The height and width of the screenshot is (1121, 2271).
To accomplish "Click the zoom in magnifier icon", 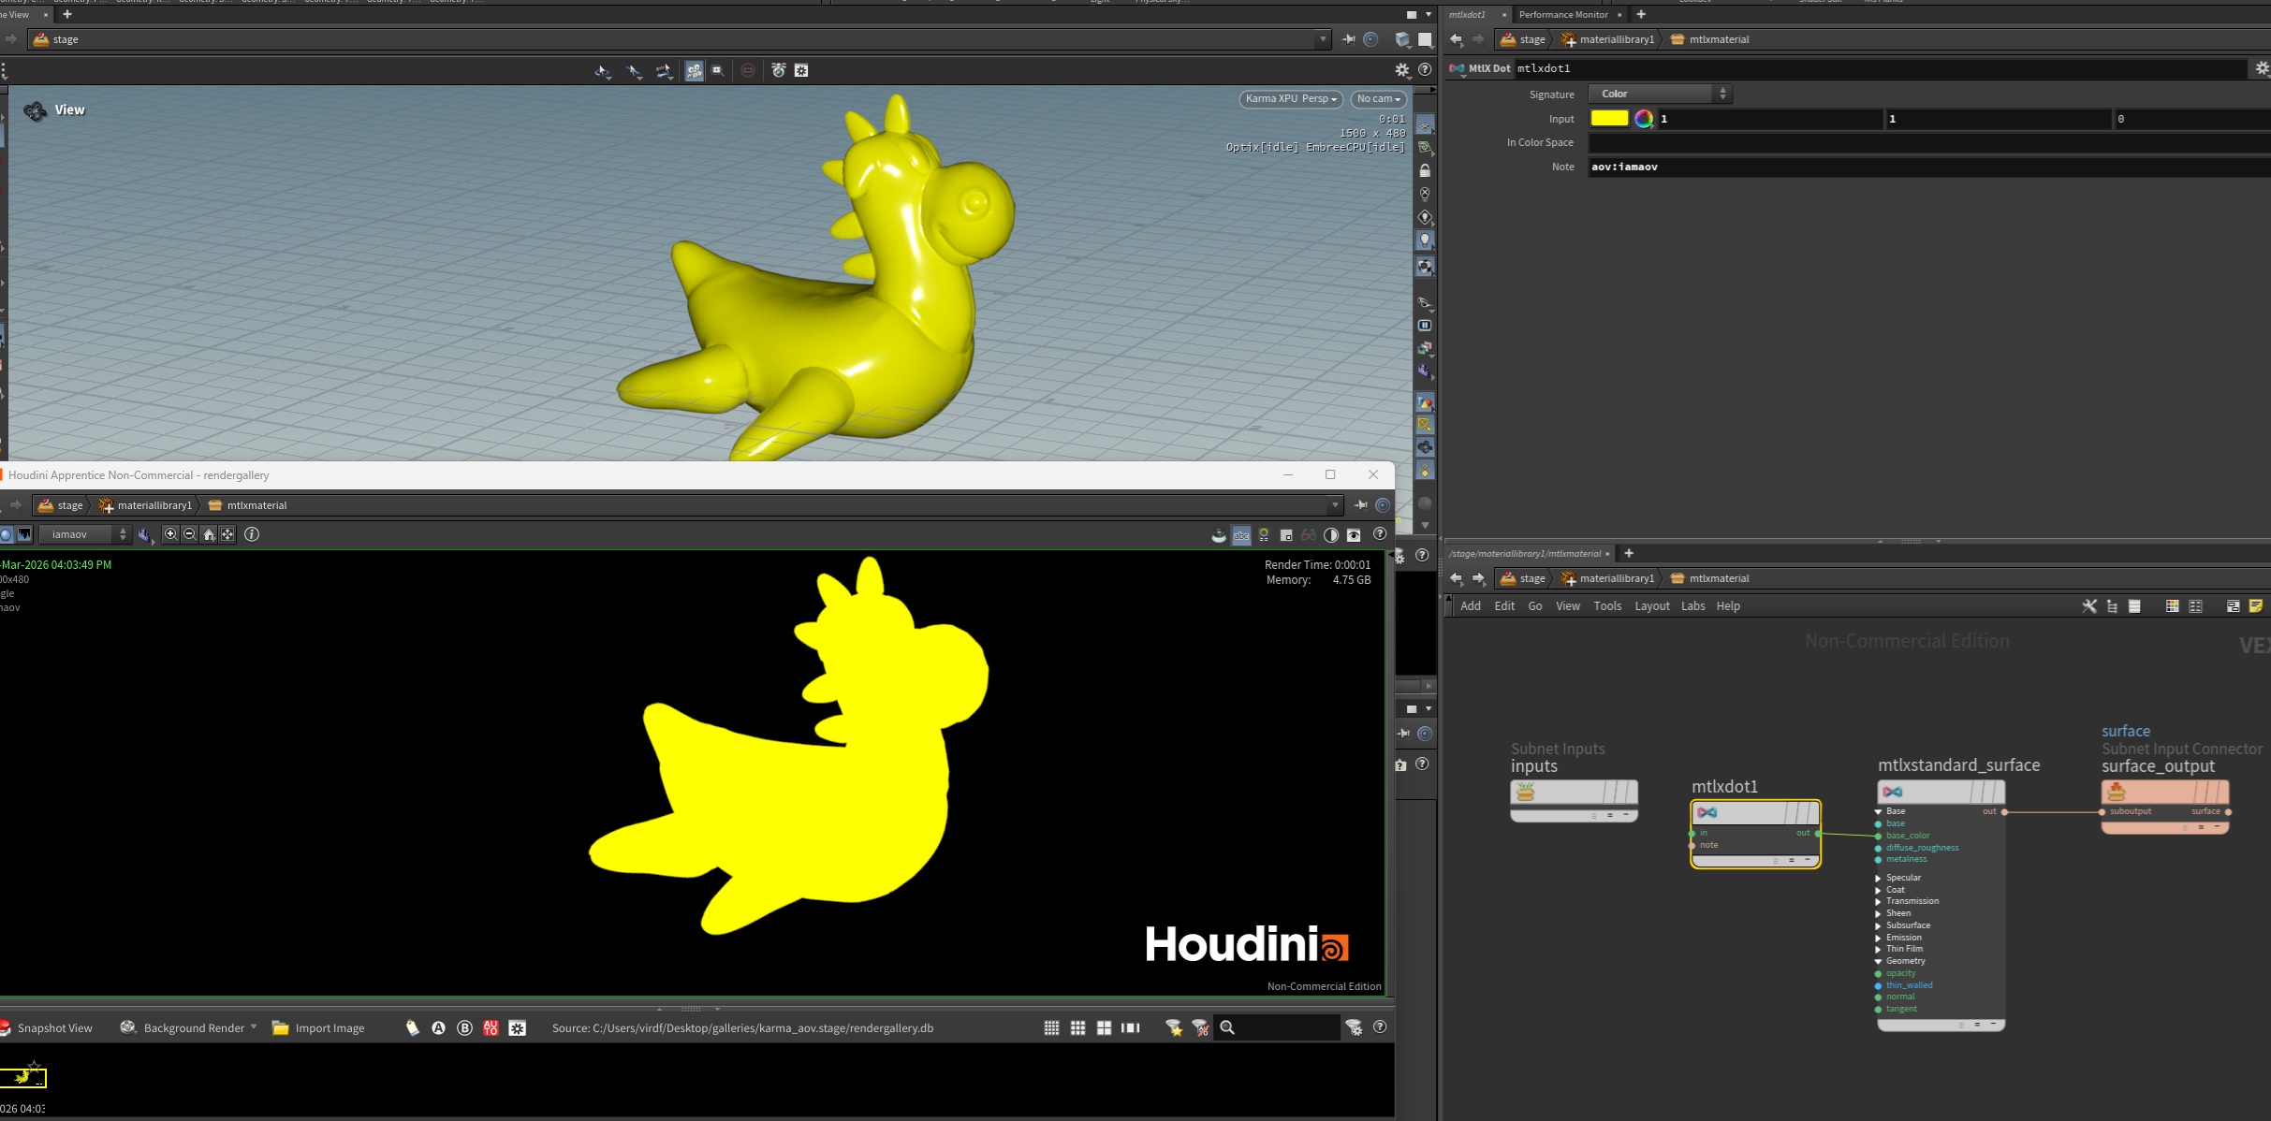I will point(170,534).
